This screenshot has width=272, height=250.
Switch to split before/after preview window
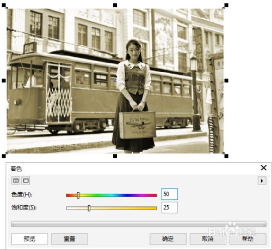(x=16, y=181)
